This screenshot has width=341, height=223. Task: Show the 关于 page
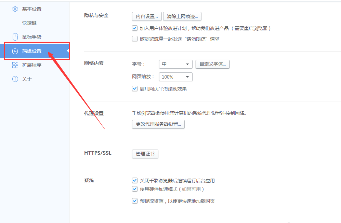pyautogui.click(x=27, y=79)
